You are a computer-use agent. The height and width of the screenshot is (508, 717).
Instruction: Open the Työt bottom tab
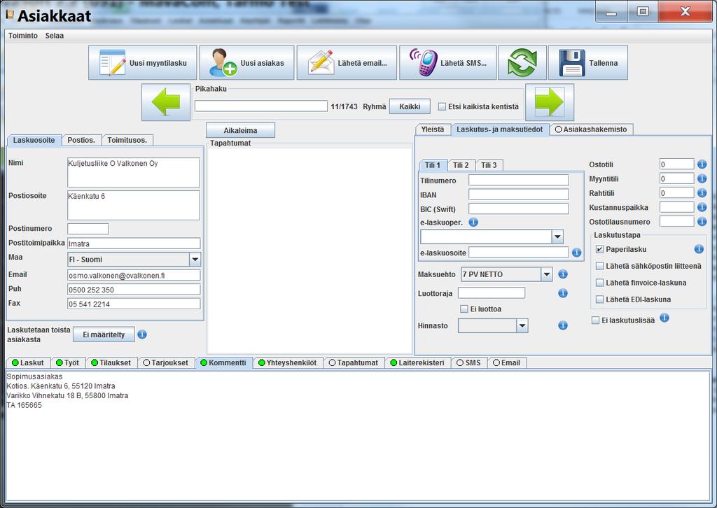68,362
